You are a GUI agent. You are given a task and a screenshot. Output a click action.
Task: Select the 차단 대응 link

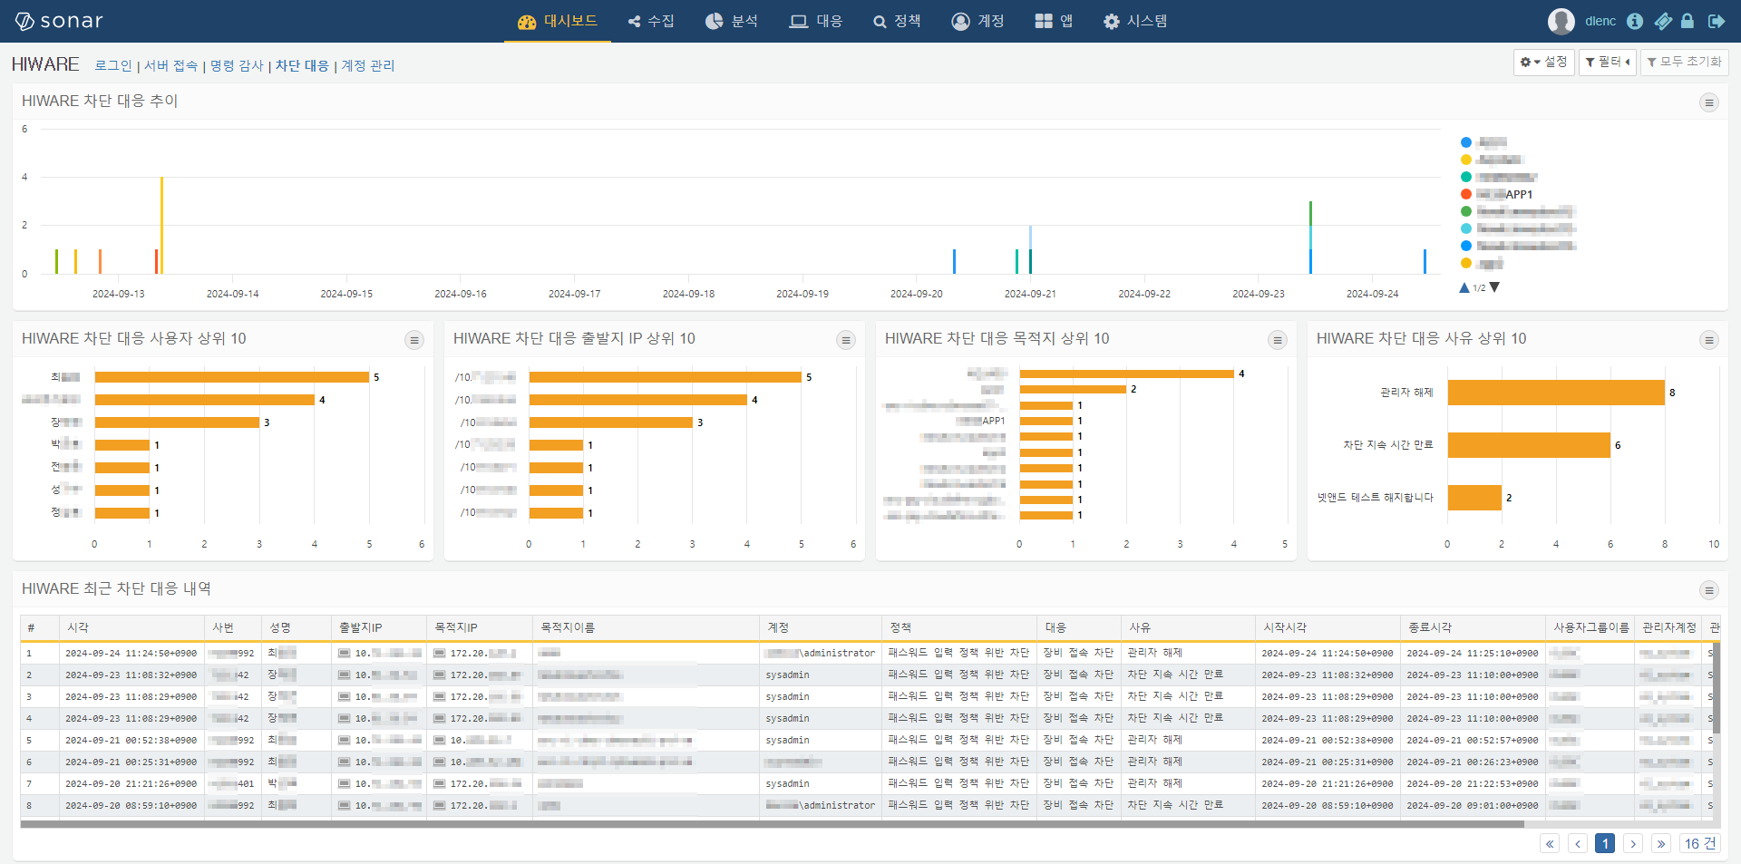click(302, 65)
